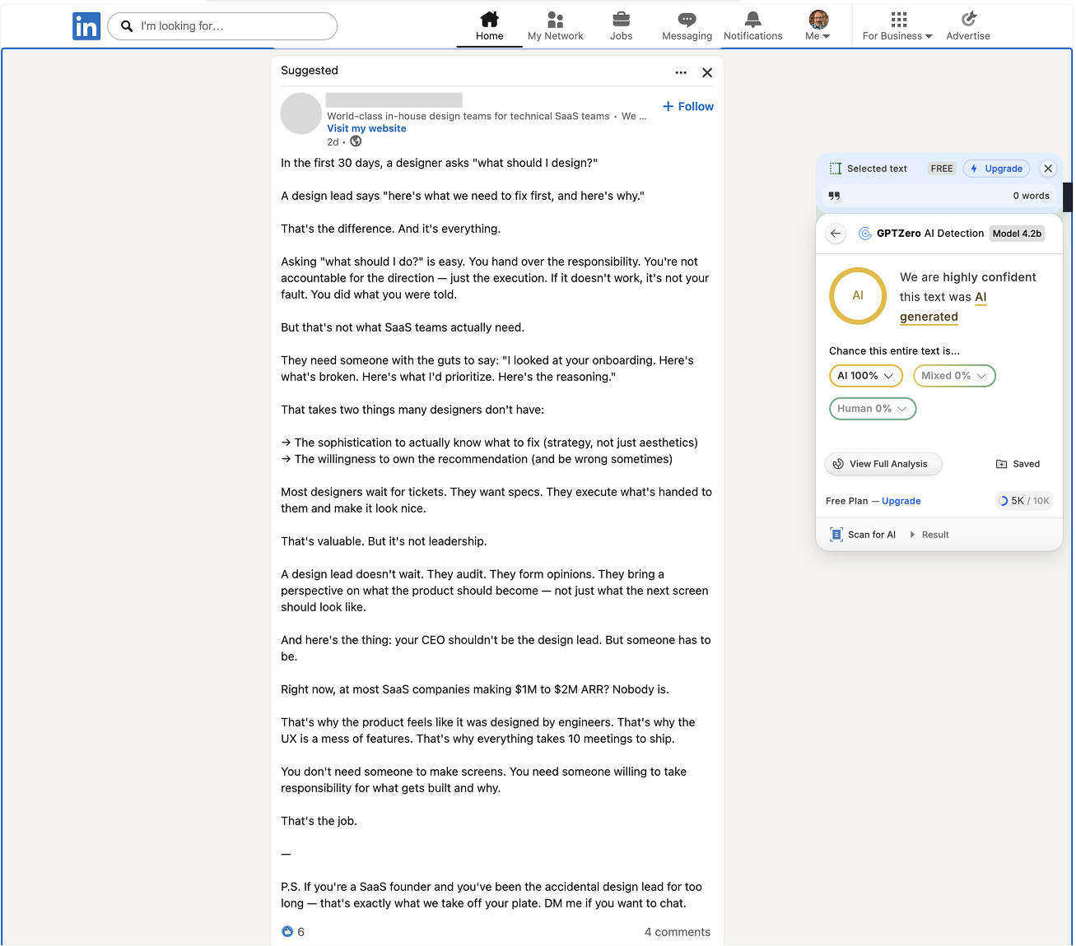Click the Advertise icon

click(x=968, y=20)
